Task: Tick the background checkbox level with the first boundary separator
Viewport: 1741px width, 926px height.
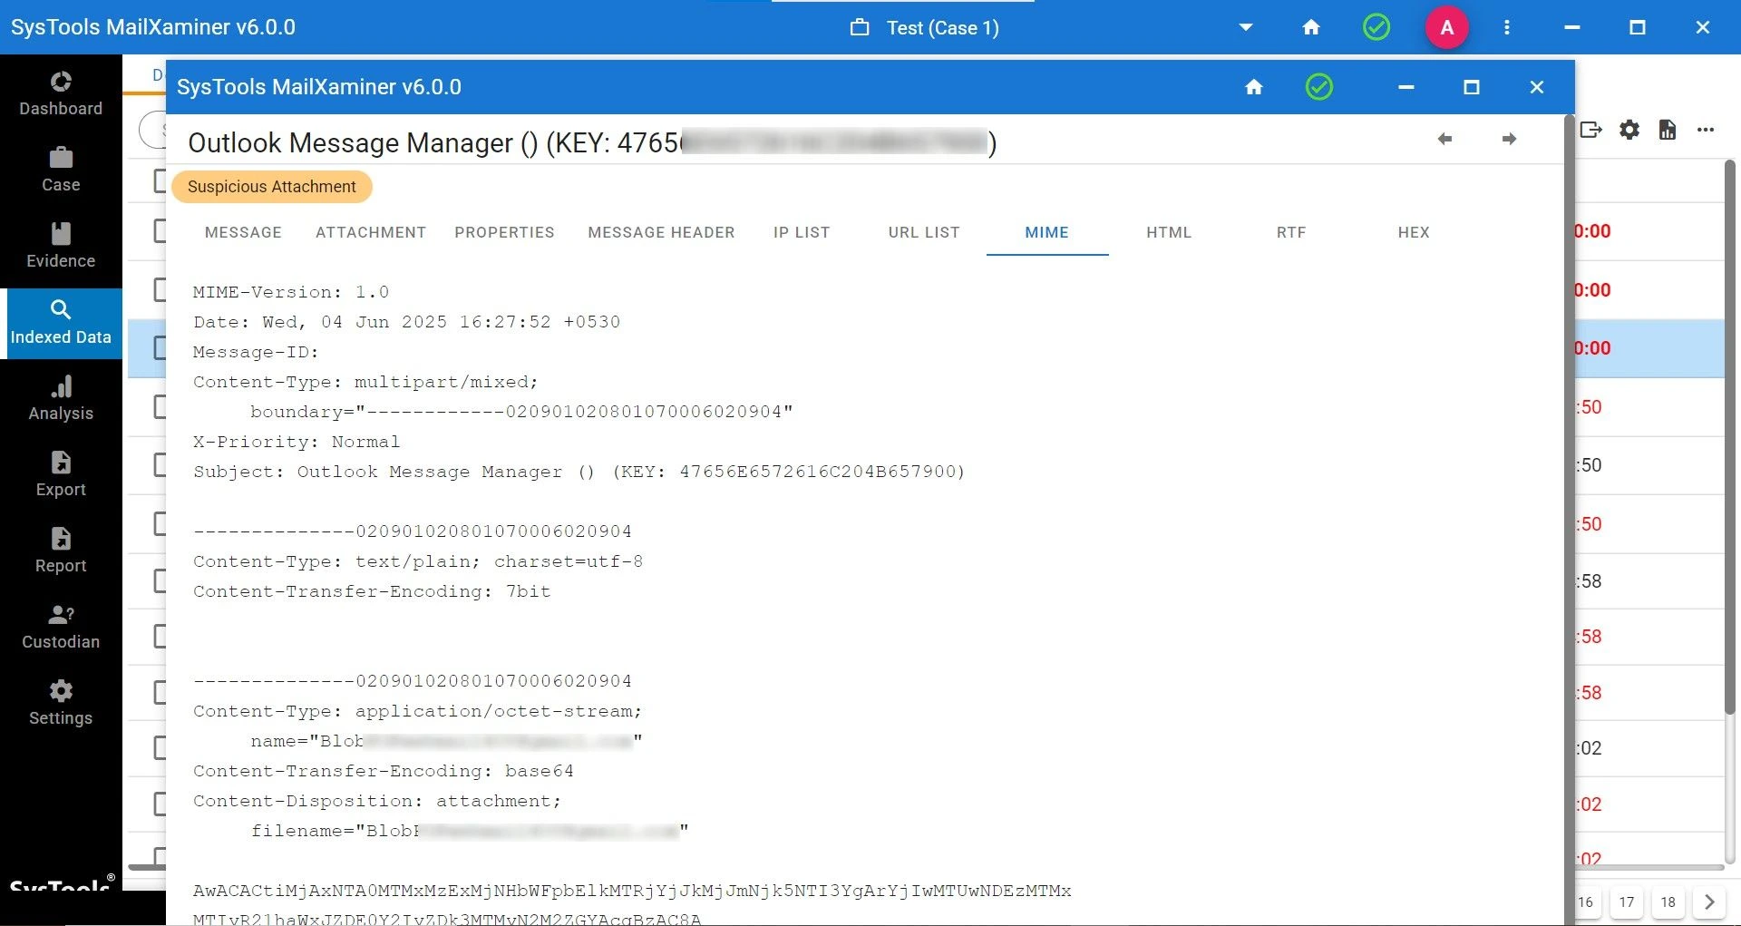Action: tap(160, 523)
